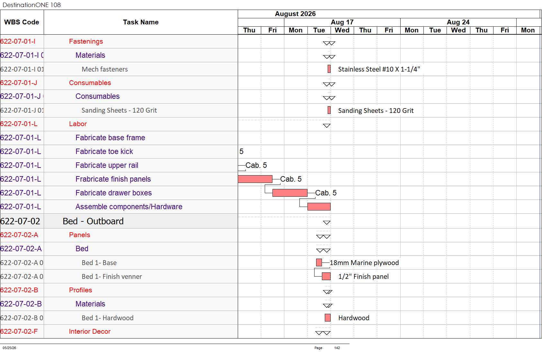Click the Cab. 5 label after finish panels bar
Image resolution: width=542 pixels, height=352 pixels.
(x=291, y=179)
